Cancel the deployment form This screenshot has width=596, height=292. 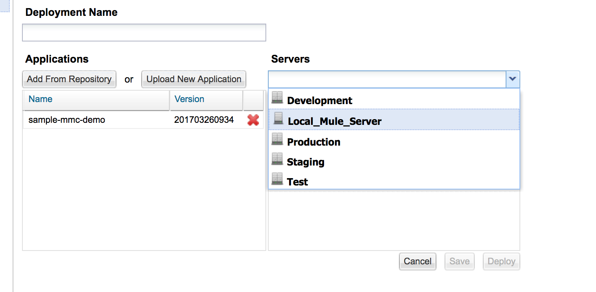coord(417,261)
